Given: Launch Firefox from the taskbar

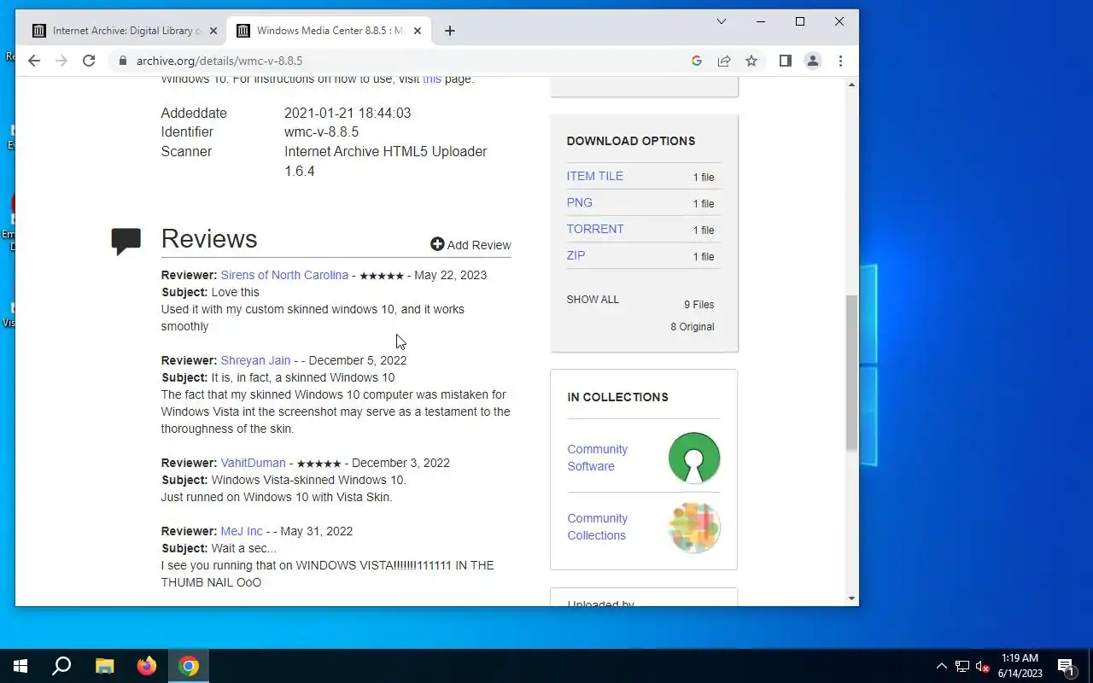Looking at the screenshot, I should click(x=147, y=666).
